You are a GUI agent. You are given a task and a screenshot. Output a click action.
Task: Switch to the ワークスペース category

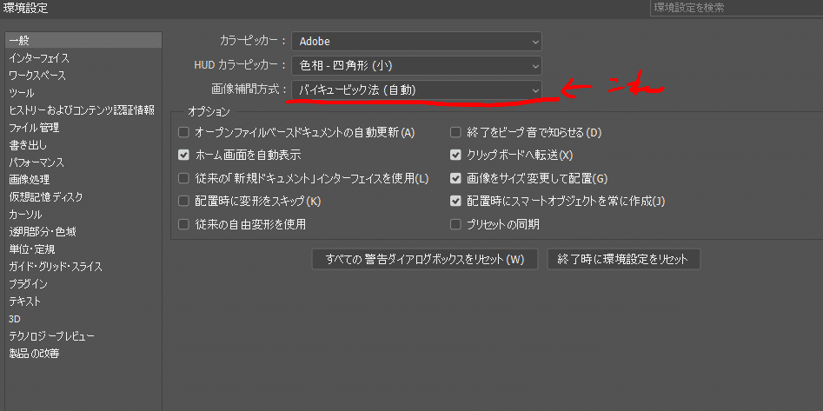click(x=37, y=75)
